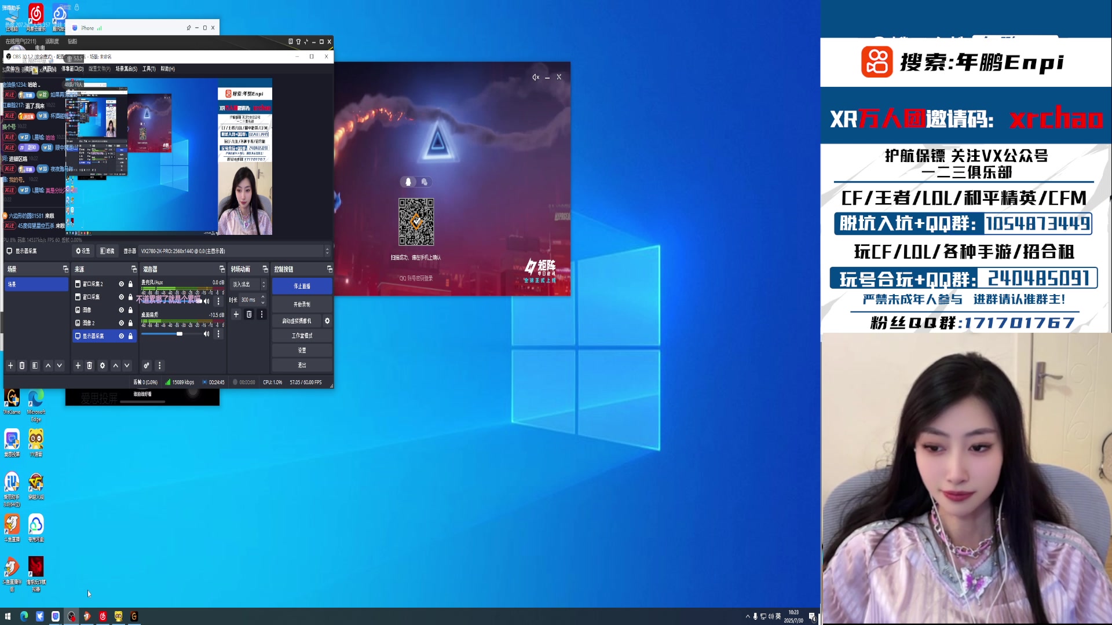This screenshot has width=1112, height=625.
Task: Mute sound icon in QQ login window
Action: tap(536, 77)
